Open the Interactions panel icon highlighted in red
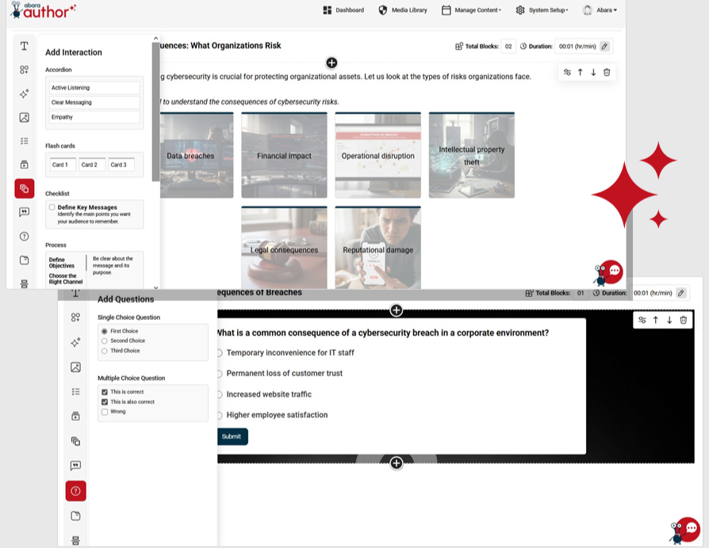 pos(25,188)
